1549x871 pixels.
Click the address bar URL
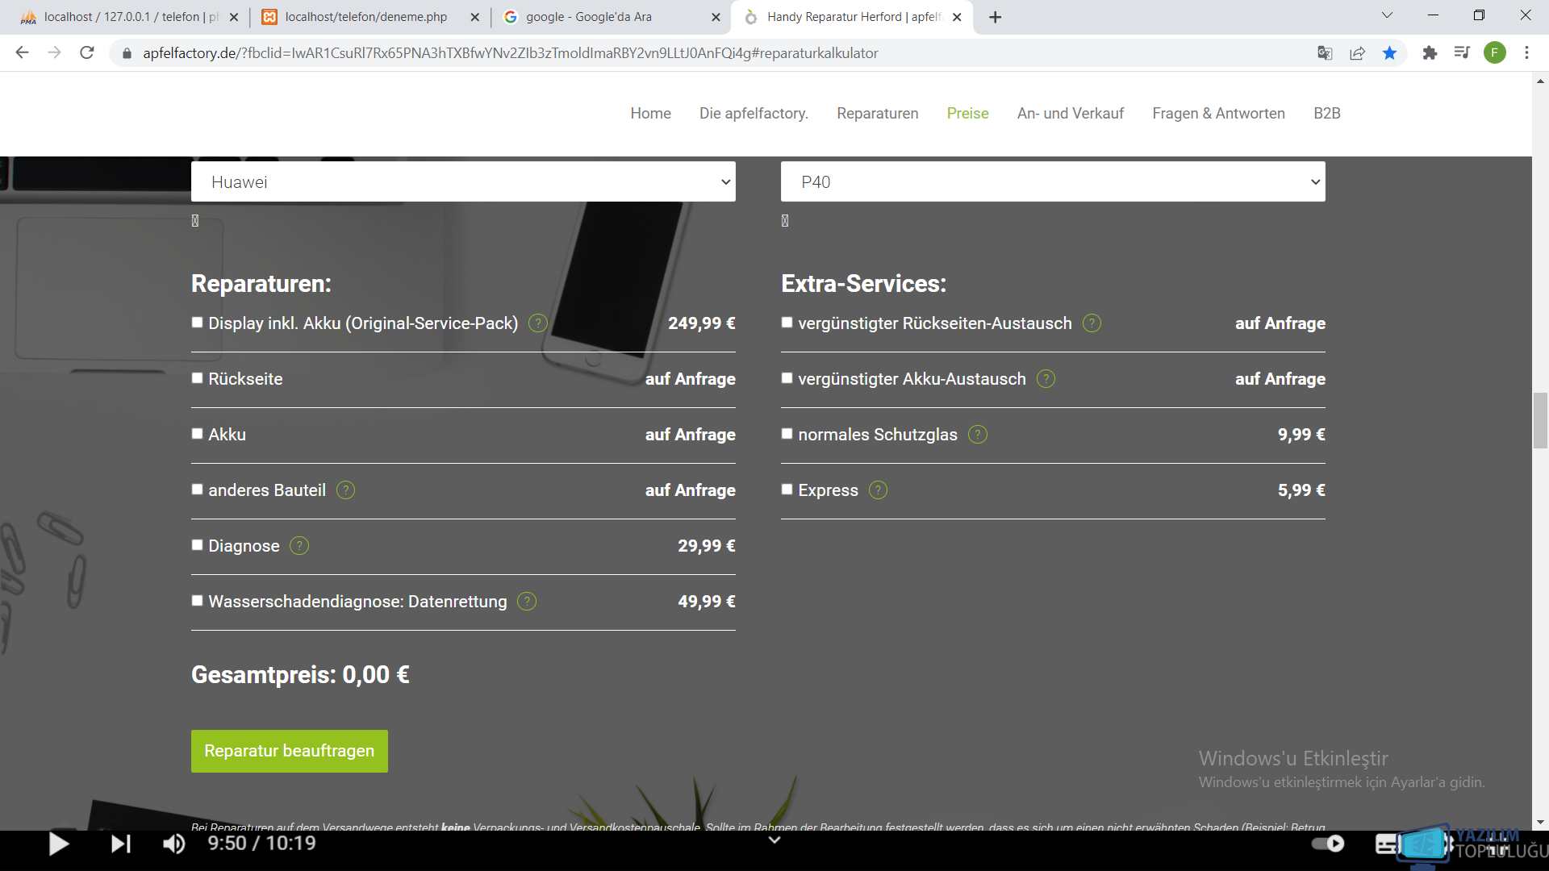[x=510, y=53]
